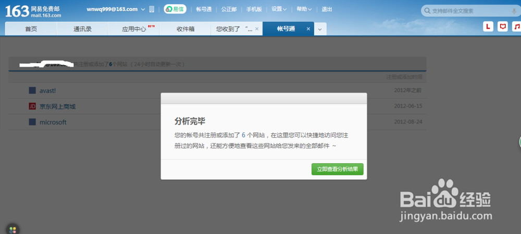Screen dimensions: 521x234
Task: Click the 注册或添加时间 column header
Action: coord(404,77)
